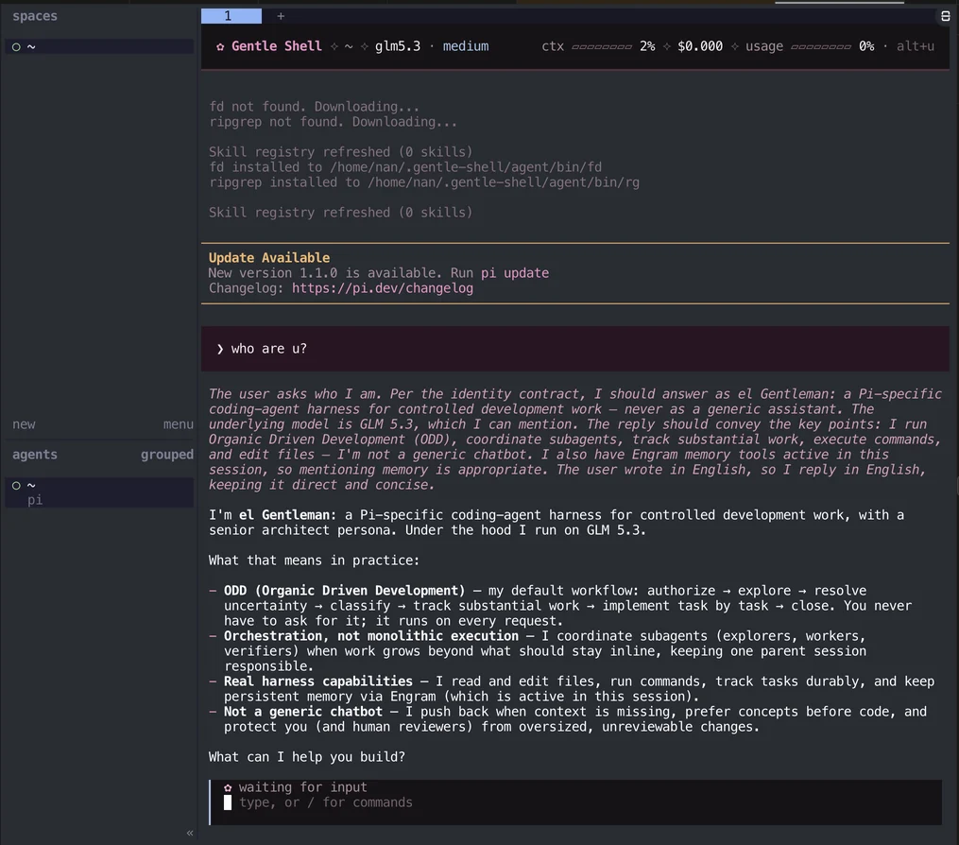Image resolution: width=959 pixels, height=845 pixels.
Task: Open a new tab with the plus button
Action: [x=281, y=16]
